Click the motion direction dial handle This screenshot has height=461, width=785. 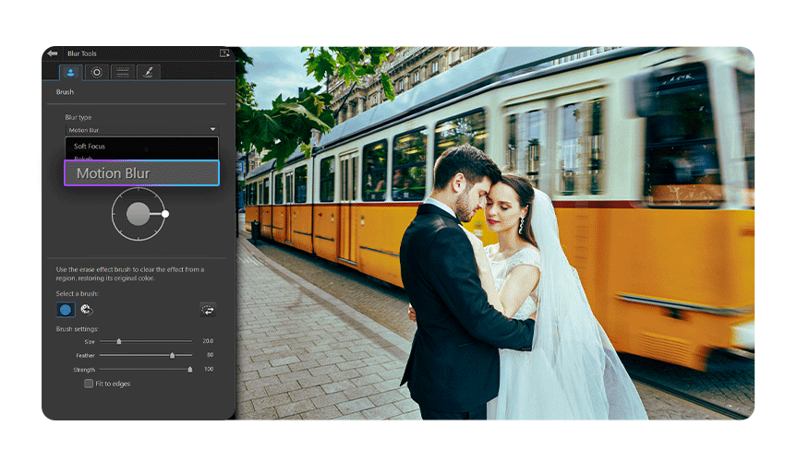tap(165, 214)
